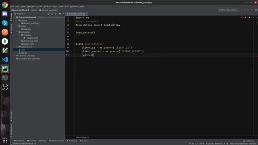
Task: Select dashboard.html in project tree
Action: tap(29, 41)
